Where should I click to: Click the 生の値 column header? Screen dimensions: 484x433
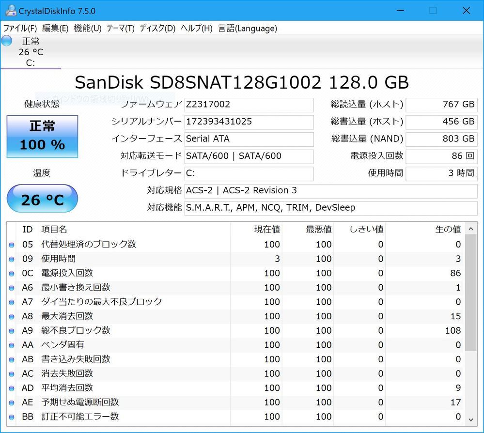click(x=424, y=229)
